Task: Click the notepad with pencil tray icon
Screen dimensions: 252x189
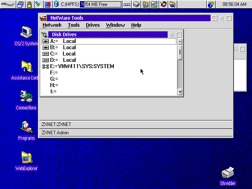Action: (154, 4)
